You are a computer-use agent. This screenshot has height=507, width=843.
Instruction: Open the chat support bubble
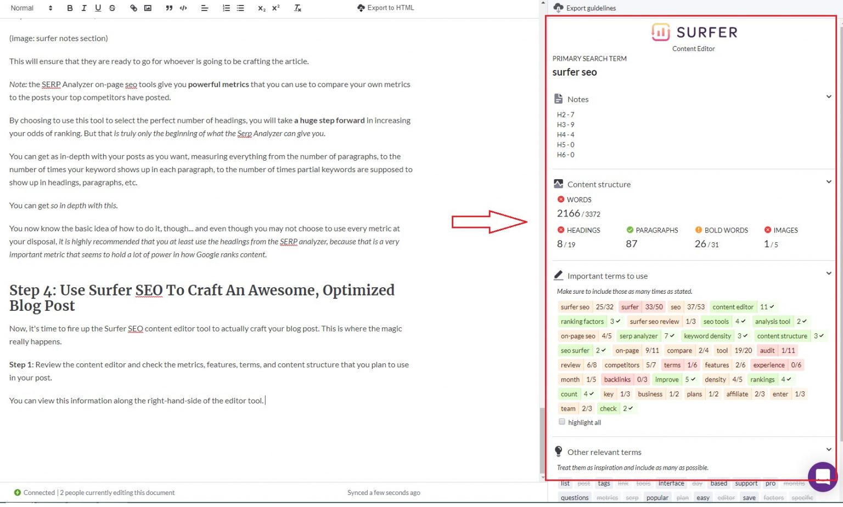tap(822, 476)
